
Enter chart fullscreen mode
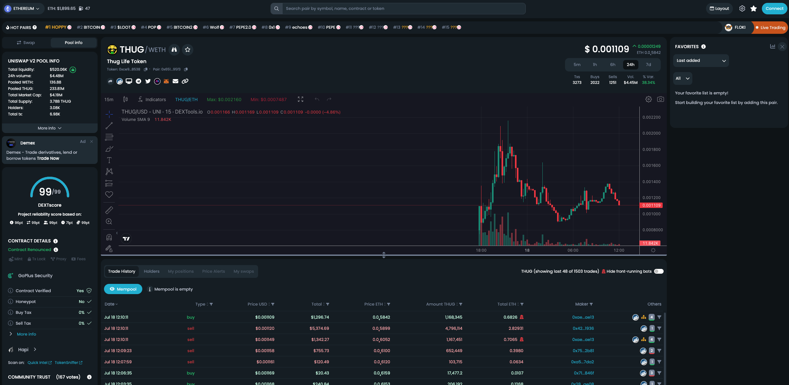tap(301, 100)
